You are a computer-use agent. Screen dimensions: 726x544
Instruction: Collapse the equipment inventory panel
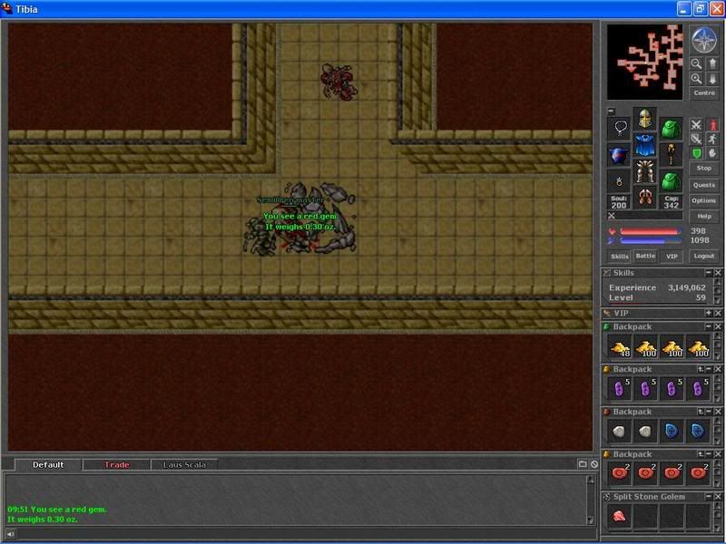pyautogui.click(x=611, y=111)
